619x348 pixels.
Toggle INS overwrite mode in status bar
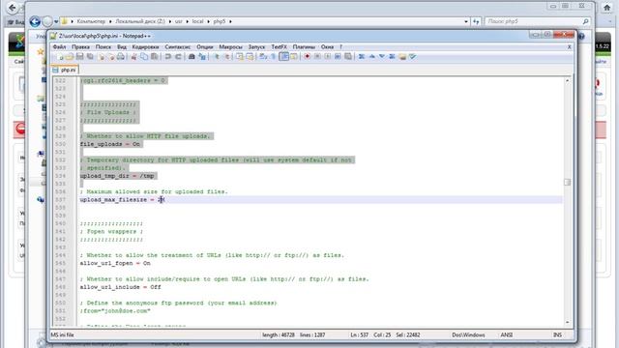click(557, 335)
